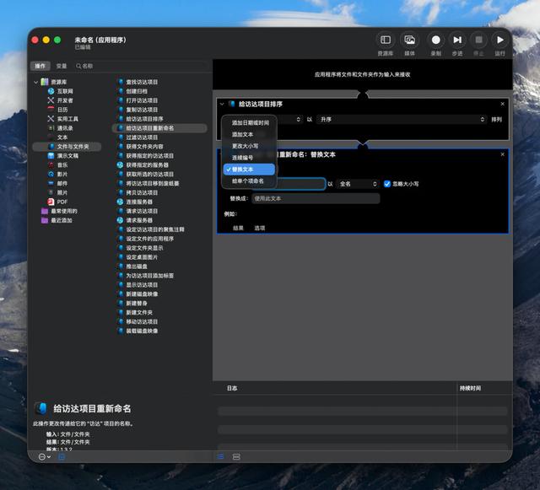The height and width of the screenshot is (490, 540).
Task: Select action 设定桌面图片
Action: tap(142, 257)
